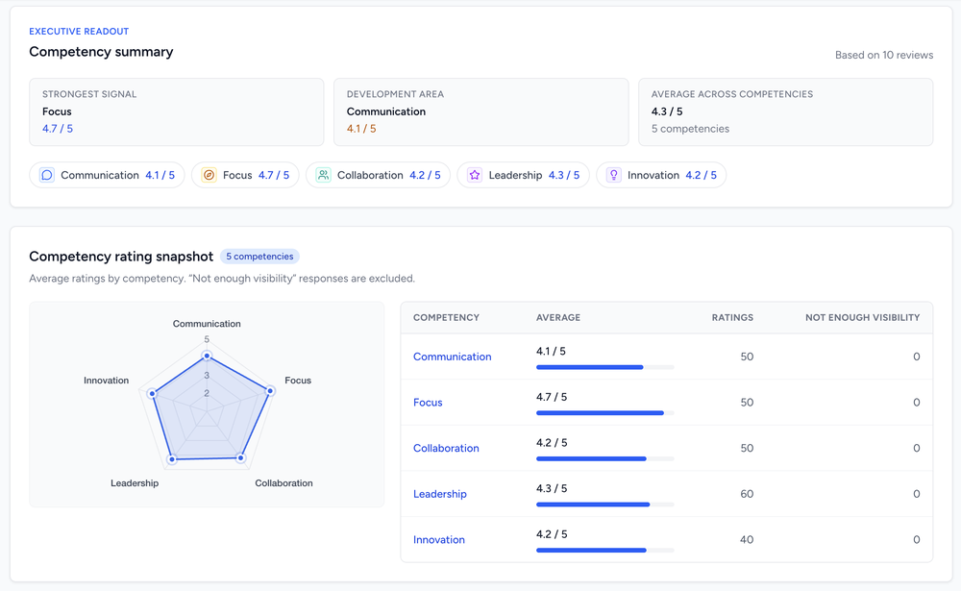Click the Development Area card
This screenshot has width=961, height=591.
[x=481, y=112]
